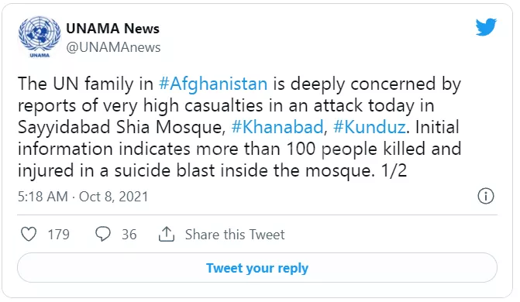Viewport: 520px width, 302px height.
Task: Like the tweet with heart icon
Action: coord(29,235)
